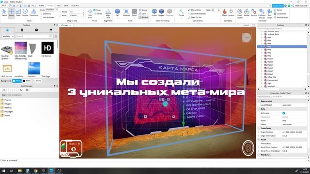The width and height of the screenshot is (310, 174).
Task: Open the Toolbox Recent tab clock icon
Action: point(36,30)
